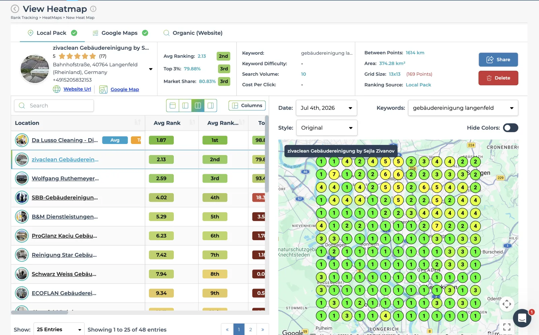Screen dimensions: 539x335
Task: Open the HeatMaps breadcrumb
Action: (x=52, y=18)
